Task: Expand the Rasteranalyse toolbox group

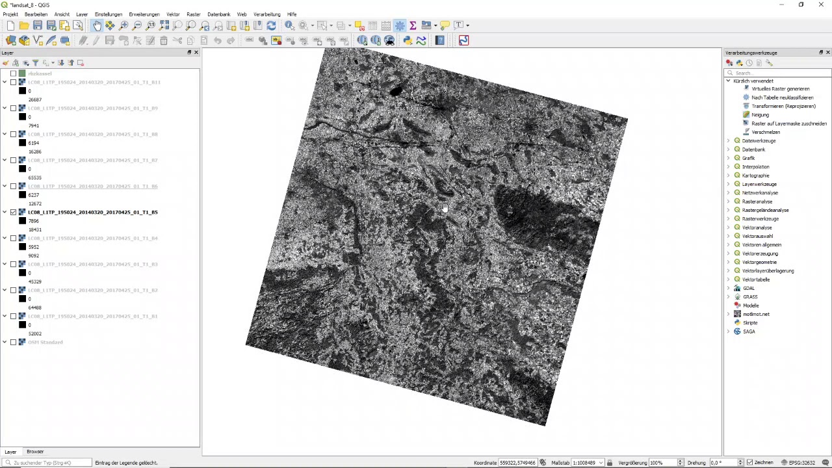Action: pyautogui.click(x=728, y=201)
